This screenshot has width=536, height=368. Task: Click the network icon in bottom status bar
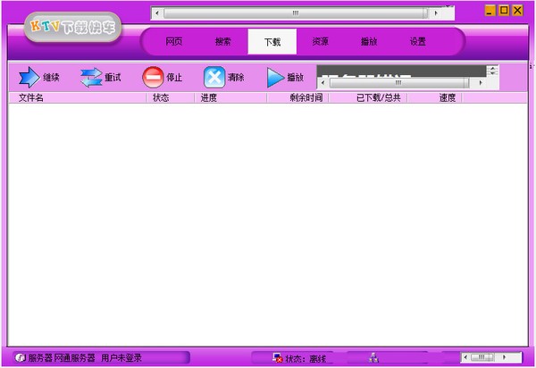(374, 357)
